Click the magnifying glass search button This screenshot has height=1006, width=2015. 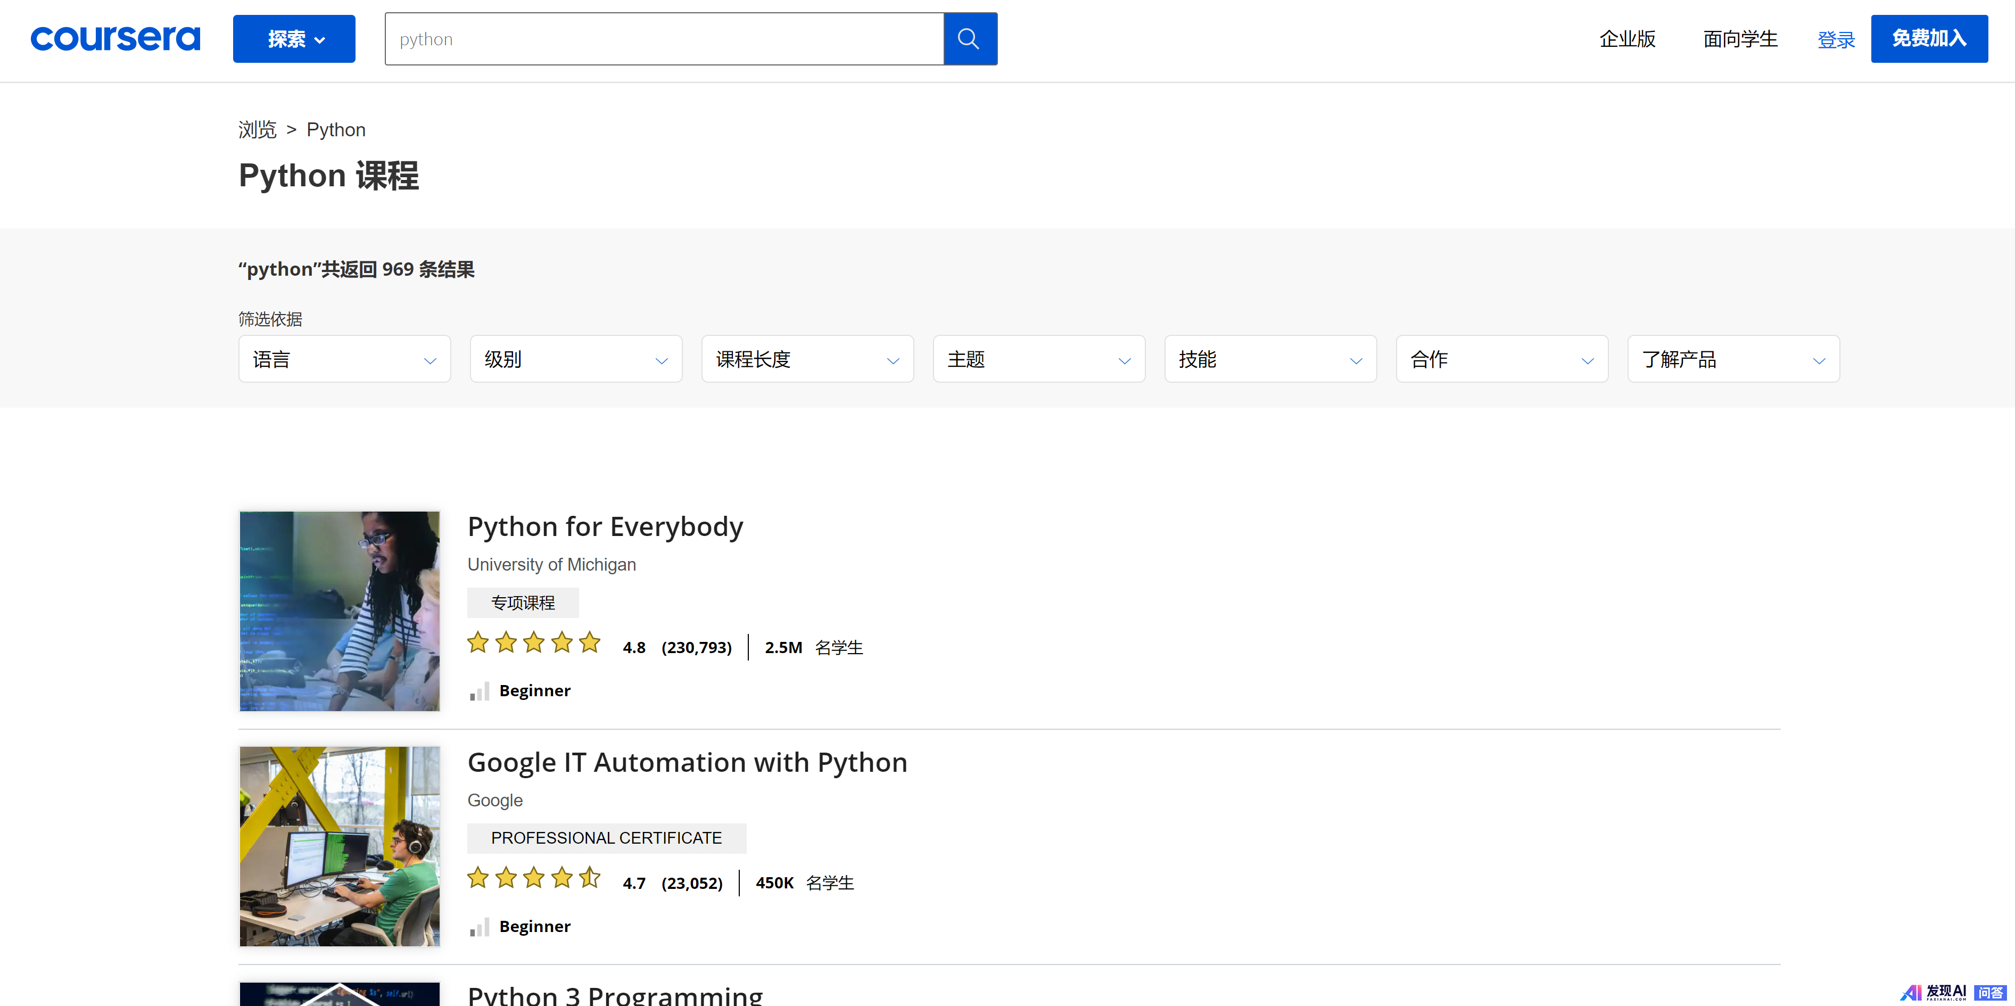970,38
